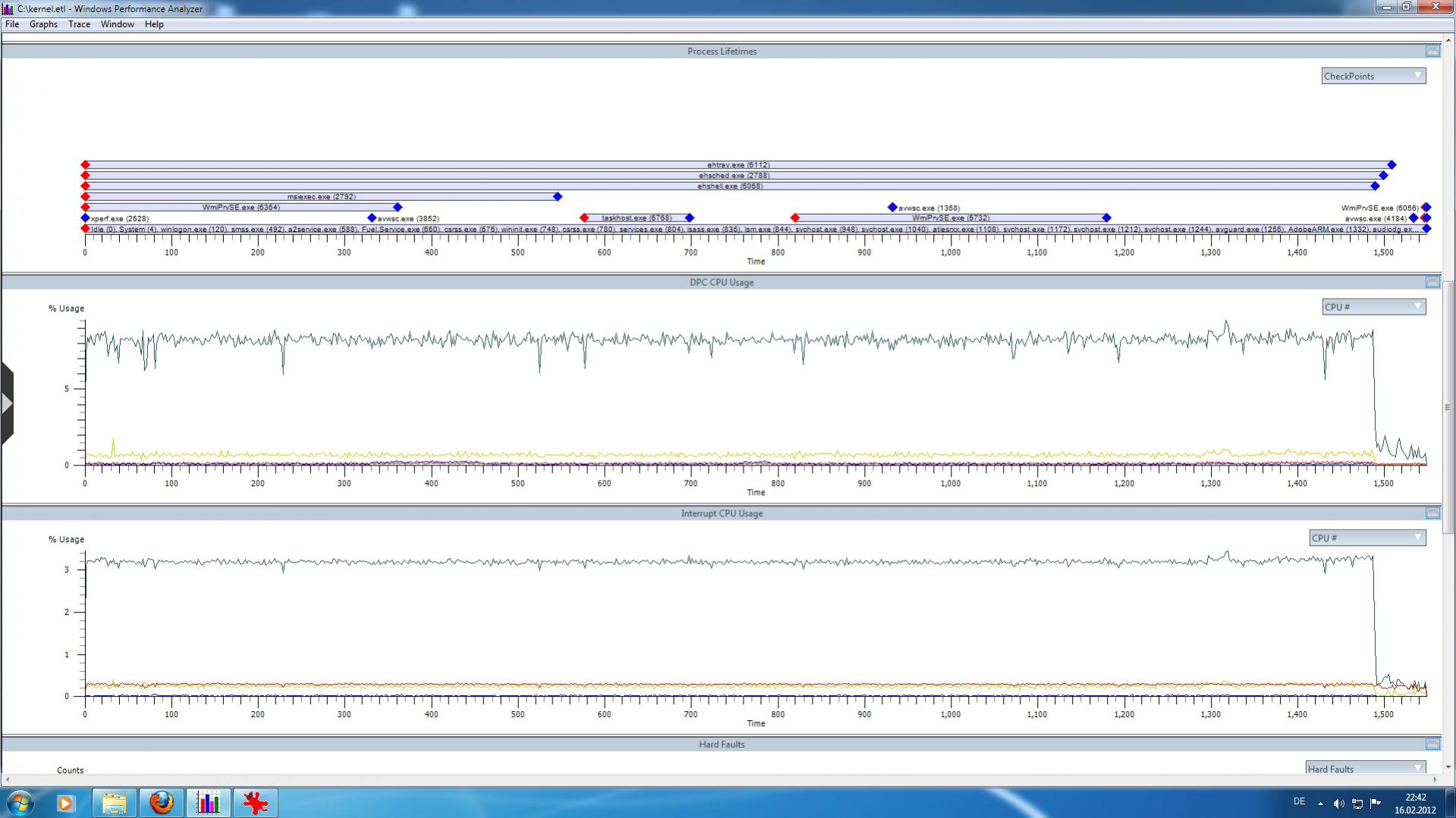Select the Process Lifetimes graph title bar
The image size is (1456, 818).
pos(721,52)
